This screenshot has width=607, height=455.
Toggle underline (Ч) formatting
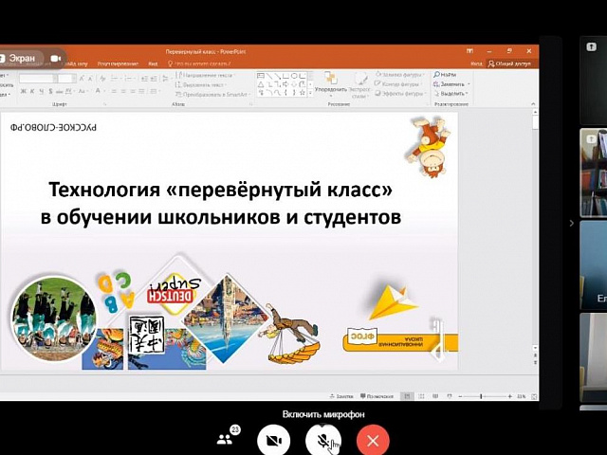pos(41,91)
